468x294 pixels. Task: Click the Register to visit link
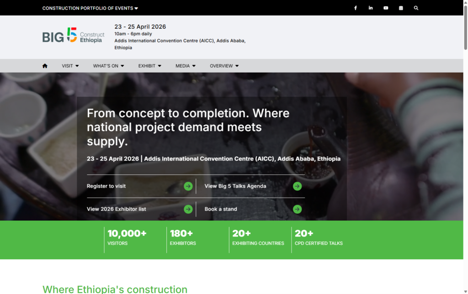106,186
